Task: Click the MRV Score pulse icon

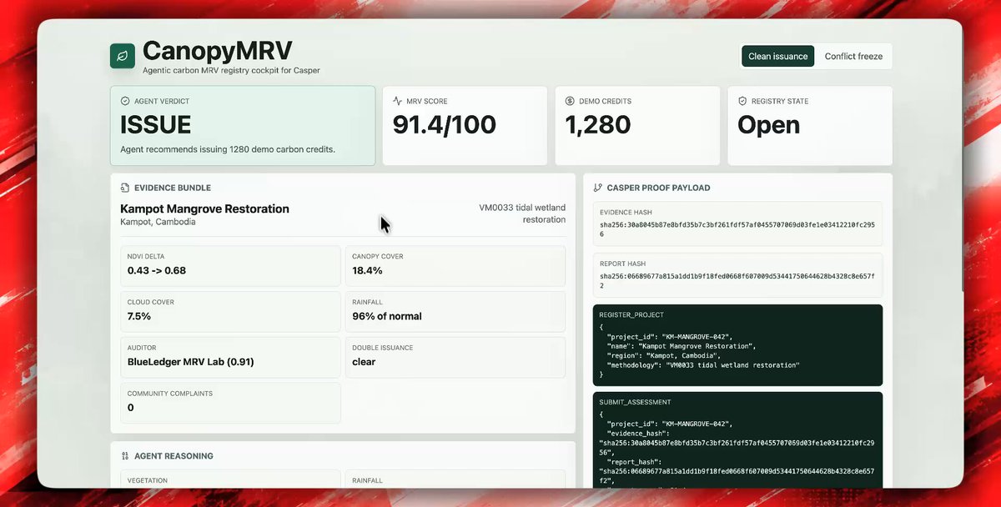Action: pos(398,101)
